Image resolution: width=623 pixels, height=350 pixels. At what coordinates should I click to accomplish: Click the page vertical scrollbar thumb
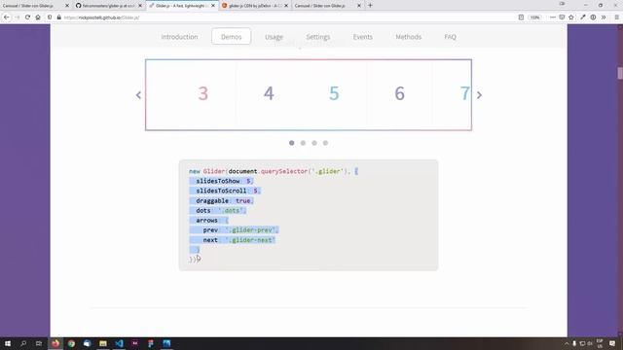(620, 74)
